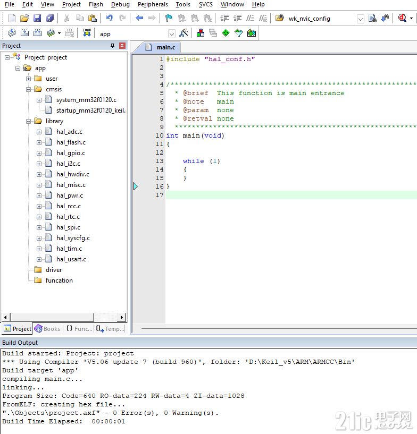The image size is (417, 434).
Task: Collapse the library folder
Action: tap(28, 121)
